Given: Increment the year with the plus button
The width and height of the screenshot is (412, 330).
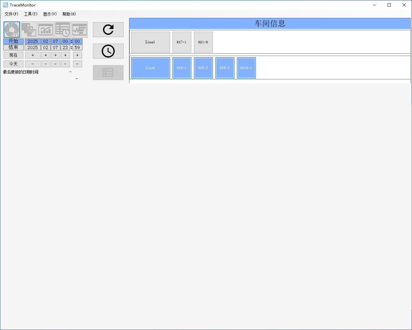Looking at the screenshot, I should point(33,55).
